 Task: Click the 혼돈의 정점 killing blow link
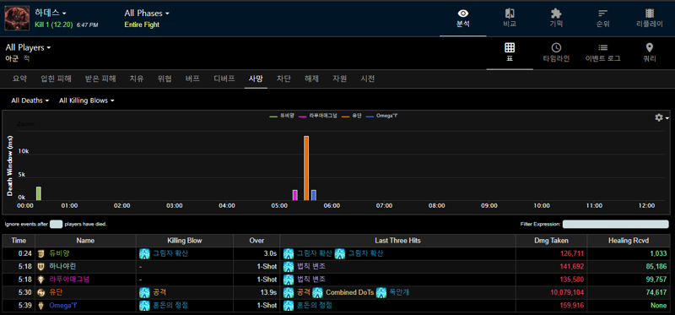pyautogui.click(x=170, y=306)
